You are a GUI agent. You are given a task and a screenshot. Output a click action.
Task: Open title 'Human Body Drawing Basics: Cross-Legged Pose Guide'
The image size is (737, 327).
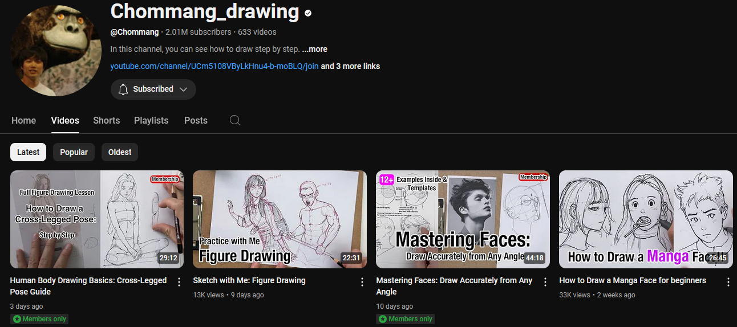coord(88,286)
